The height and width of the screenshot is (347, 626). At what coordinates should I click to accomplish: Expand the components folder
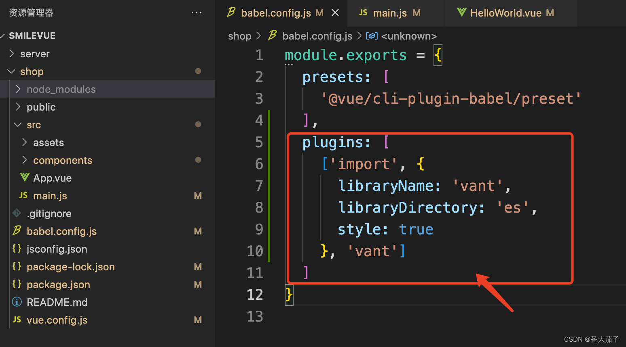pos(24,160)
